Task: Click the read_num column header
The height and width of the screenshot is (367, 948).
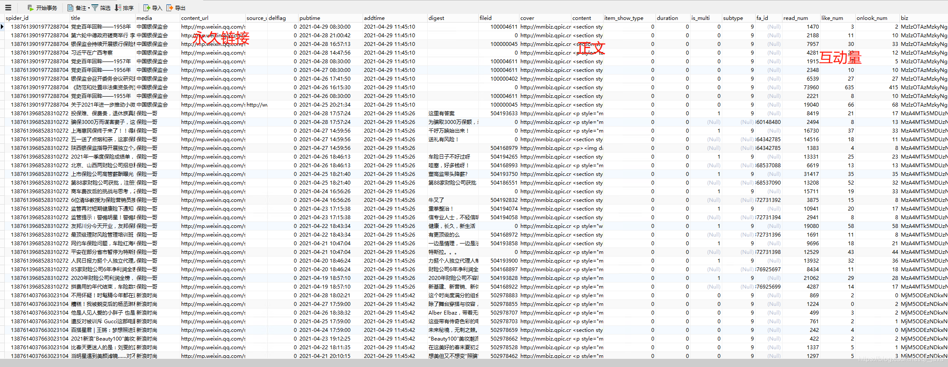Action: pos(801,18)
